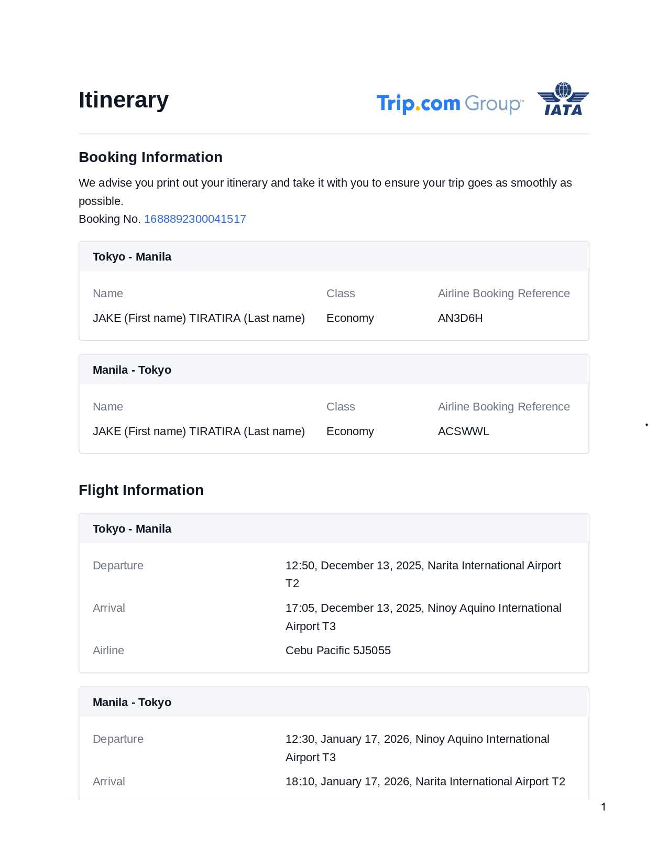The image size is (668, 865).
Task: Click the page number 1 footer
Action: (x=604, y=807)
